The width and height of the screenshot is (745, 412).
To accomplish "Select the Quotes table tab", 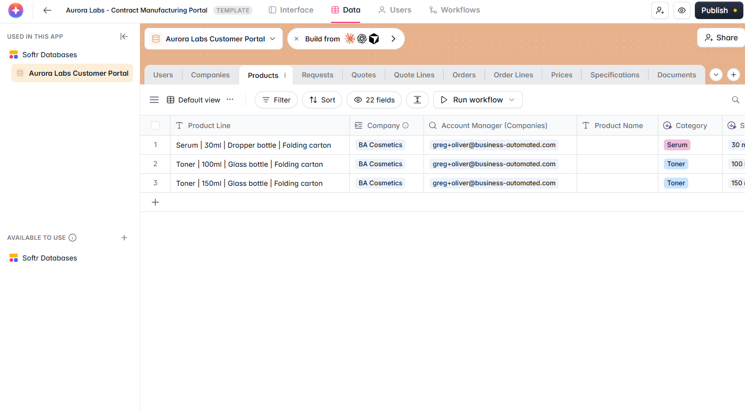I will tap(364, 75).
